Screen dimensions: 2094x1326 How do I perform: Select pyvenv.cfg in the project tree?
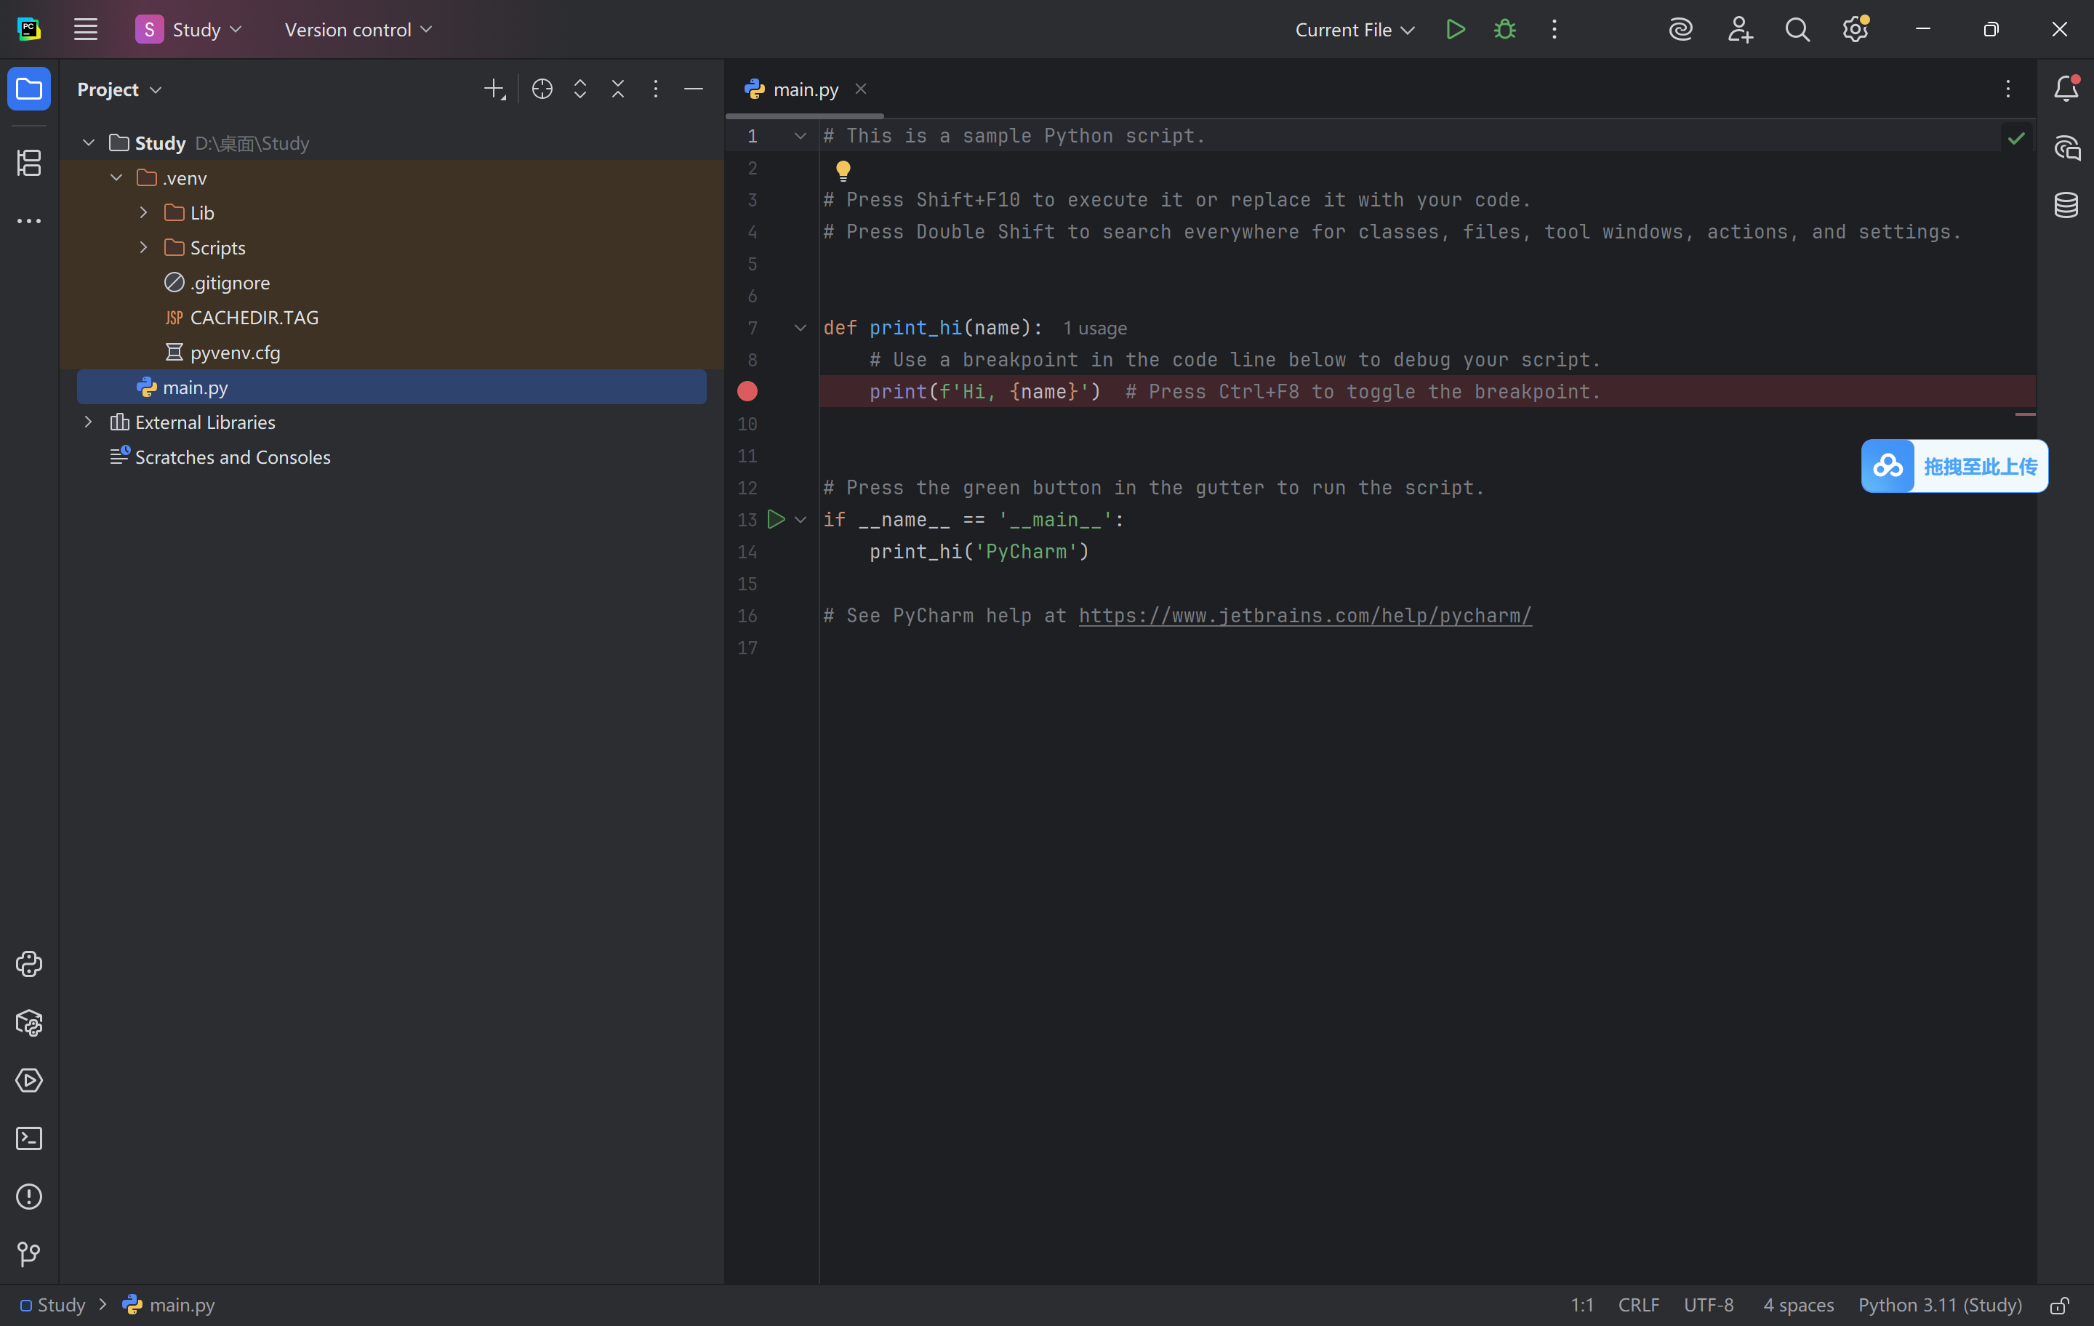(x=235, y=352)
